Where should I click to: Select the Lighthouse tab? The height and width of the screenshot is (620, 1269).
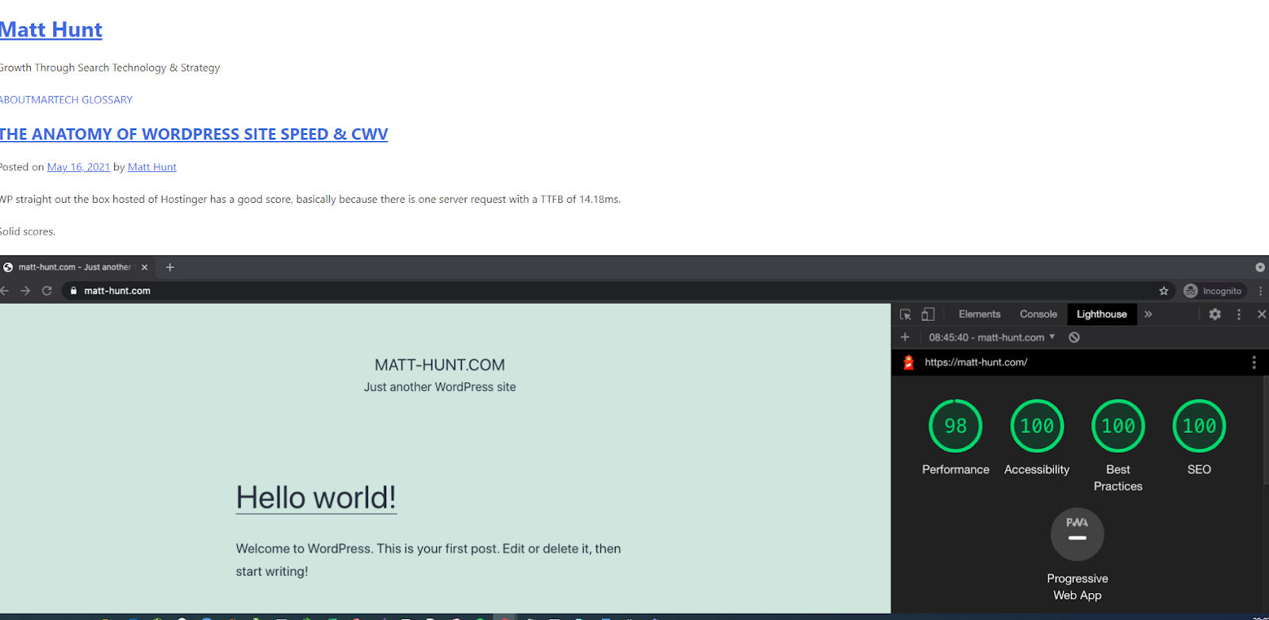(1102, 314)
